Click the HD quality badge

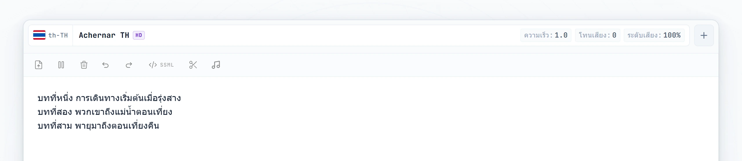tap(139, 35)
